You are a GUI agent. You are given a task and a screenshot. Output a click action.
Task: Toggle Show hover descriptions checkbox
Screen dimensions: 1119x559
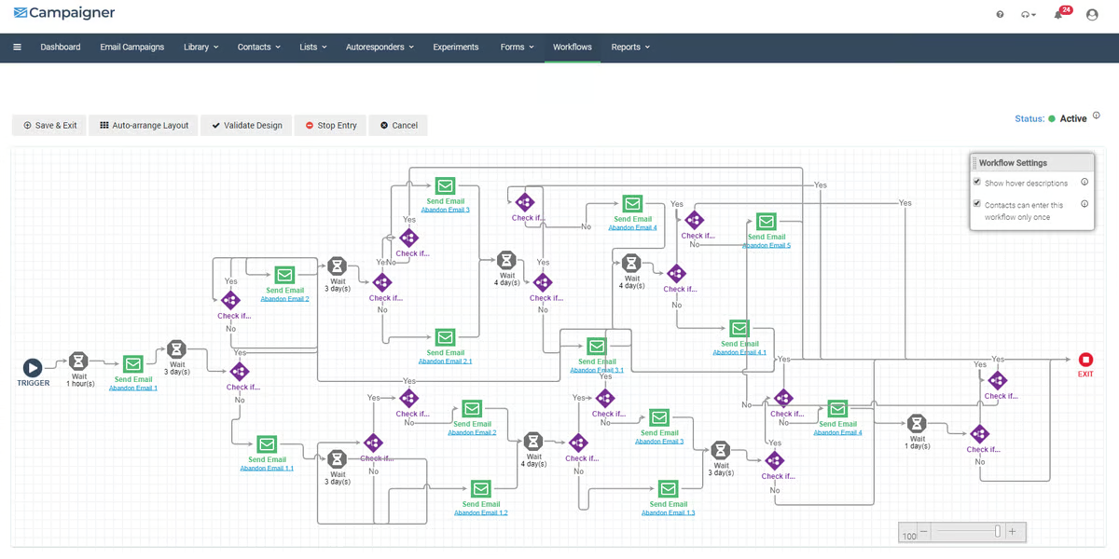pos(977,183)
